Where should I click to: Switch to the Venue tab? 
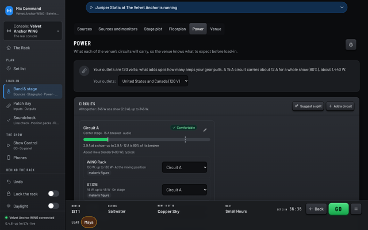pyautogui.click(x=216, y=29)
